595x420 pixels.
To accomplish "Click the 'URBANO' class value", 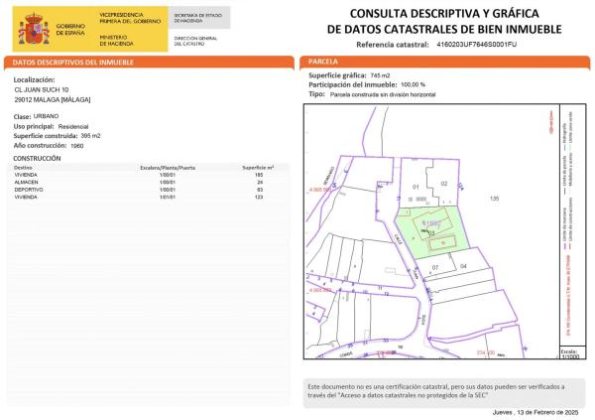I will pos(46,116).
